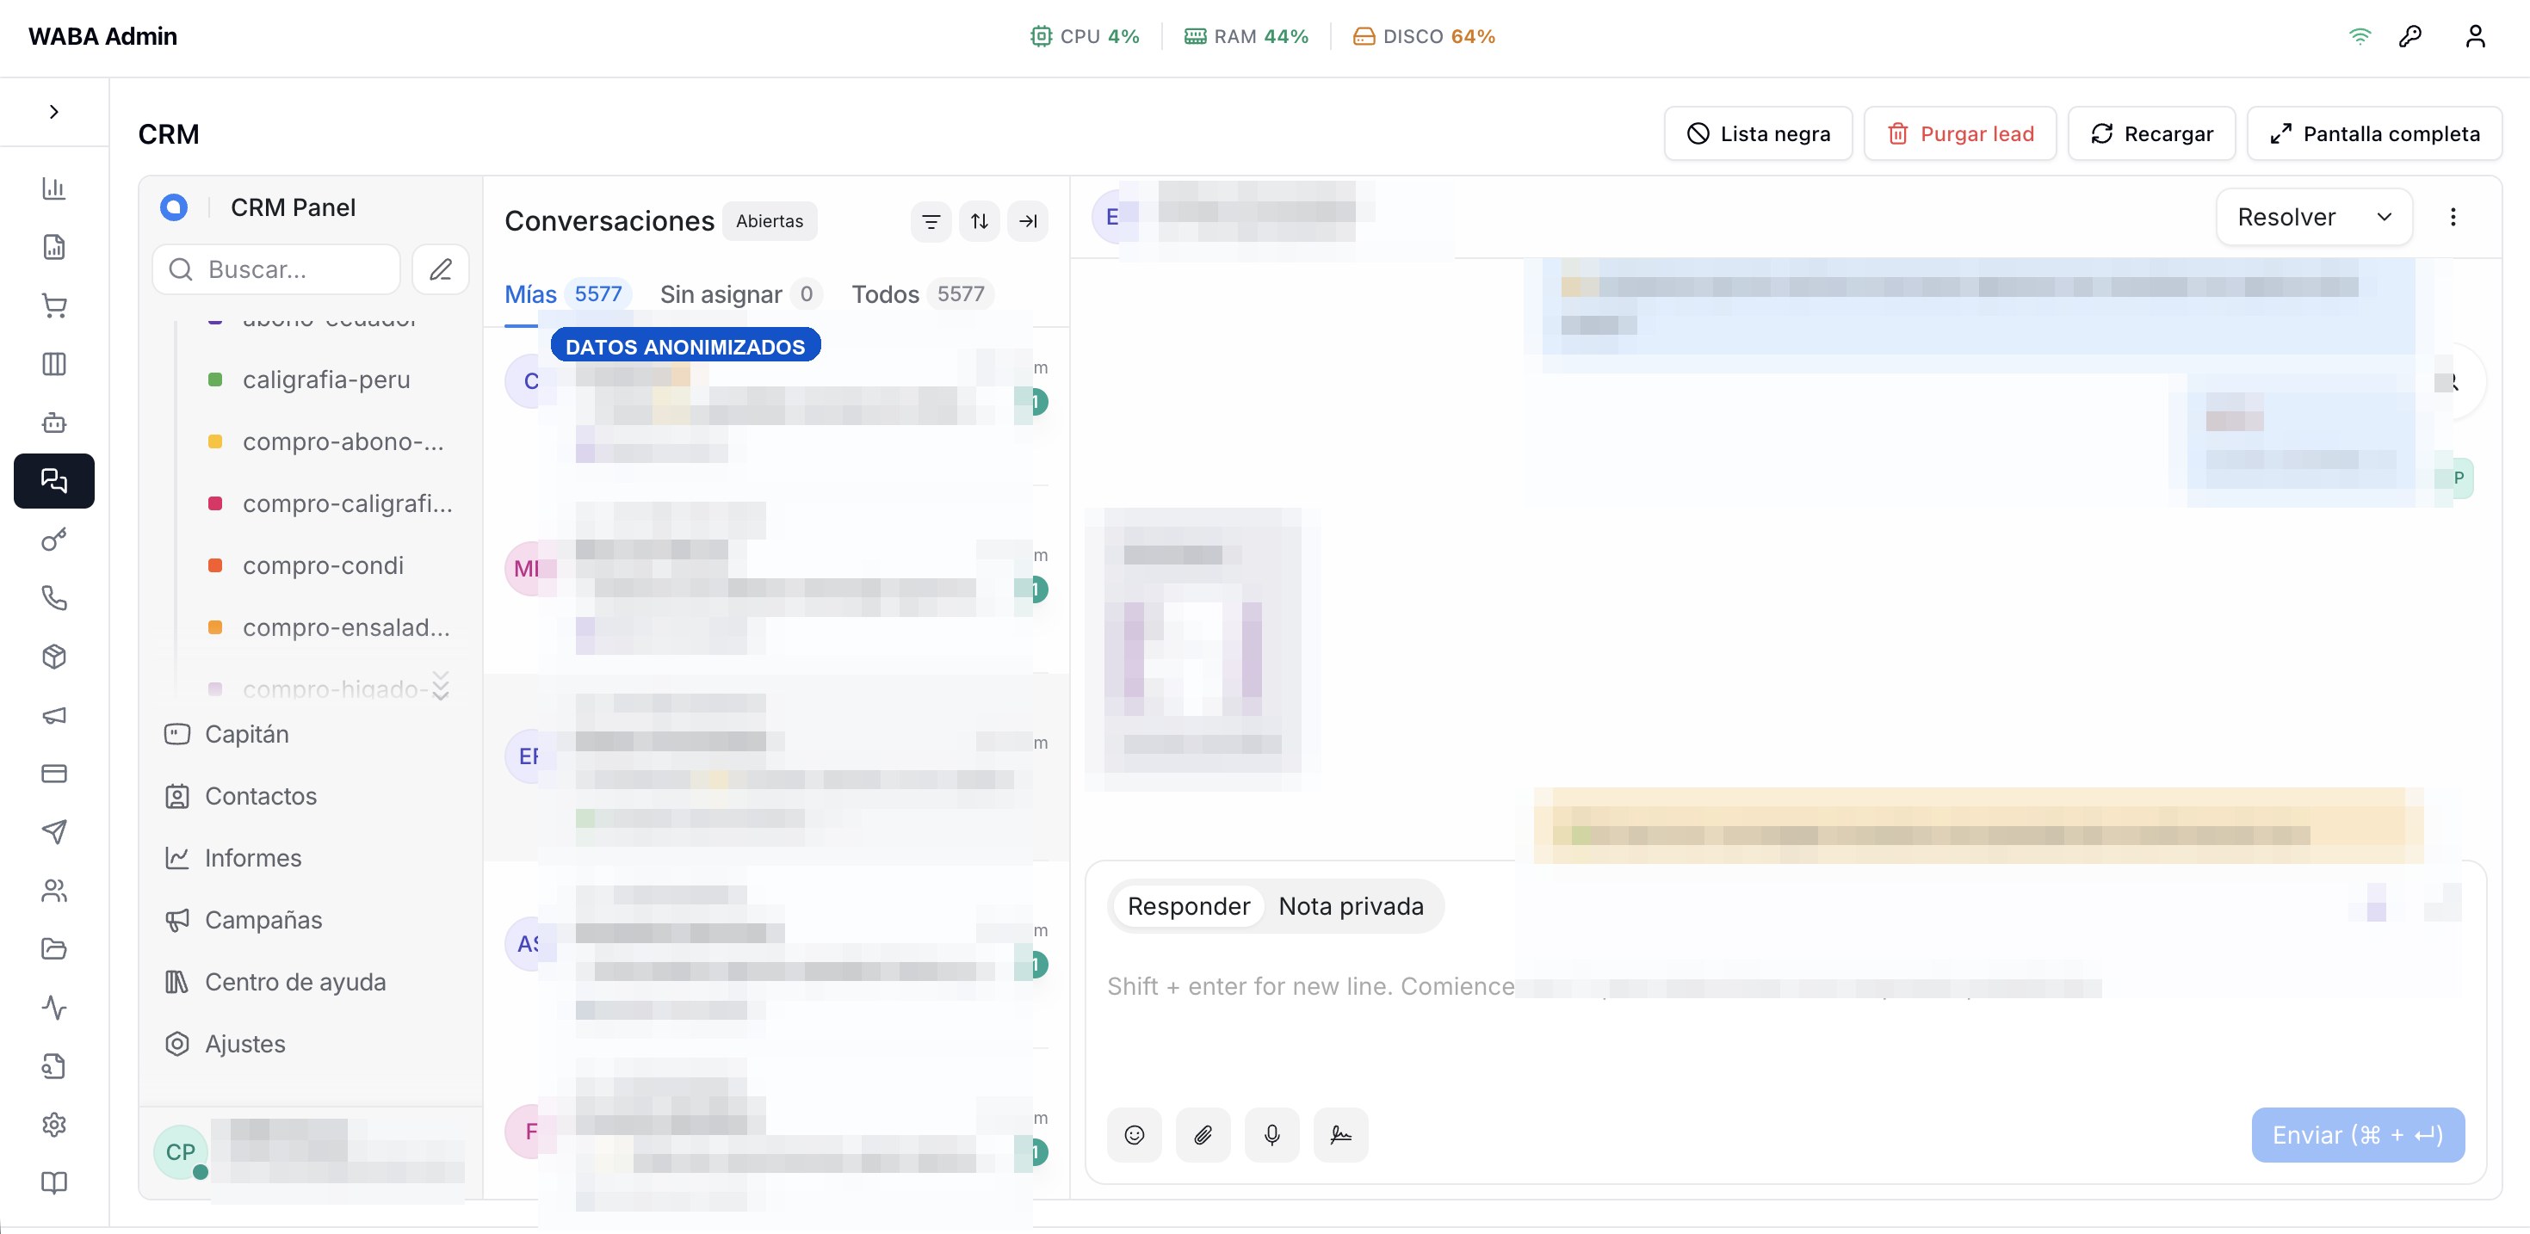The width and height of the screenshot is (2530, 1234).
Task: Open the key icon in left sidebar
Action: [x=54, y=539]
